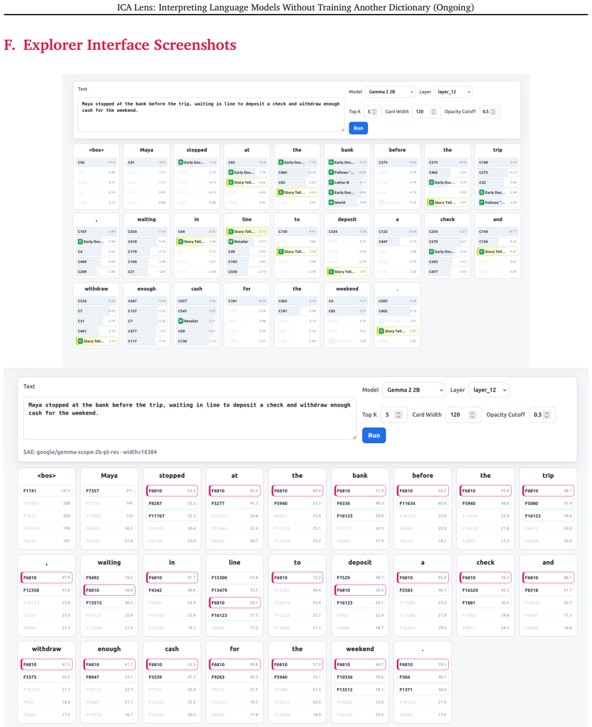This screenshot has width=592, height=727.
Task: Open the layer_12 Layer dropdown in SAE explorer
Action: [489, 390]
